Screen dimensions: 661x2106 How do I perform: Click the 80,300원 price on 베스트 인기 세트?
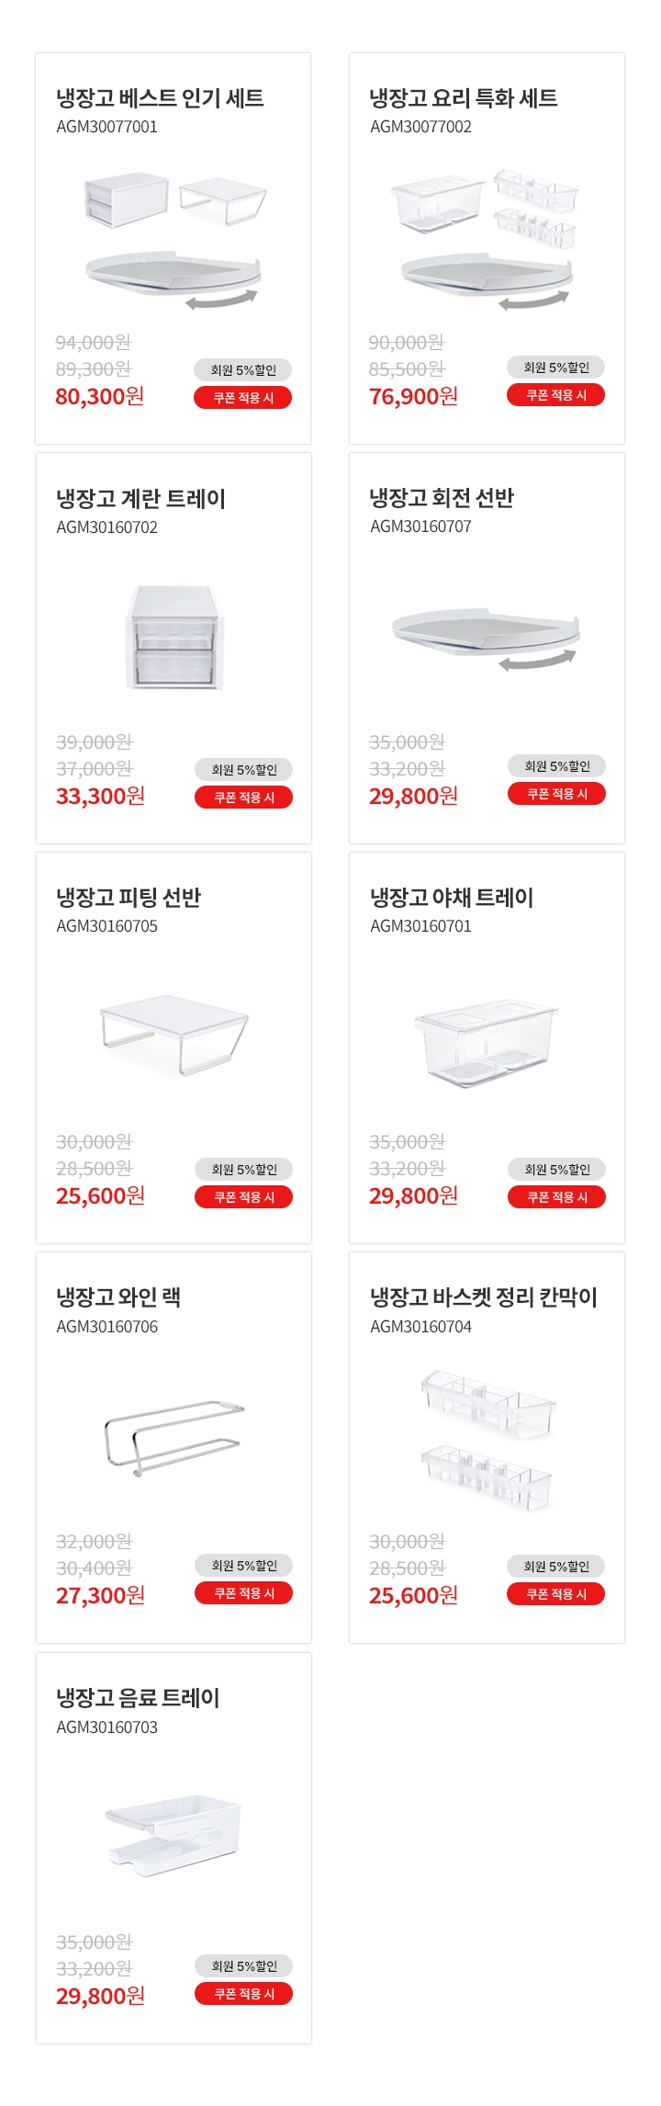[100, 397]
